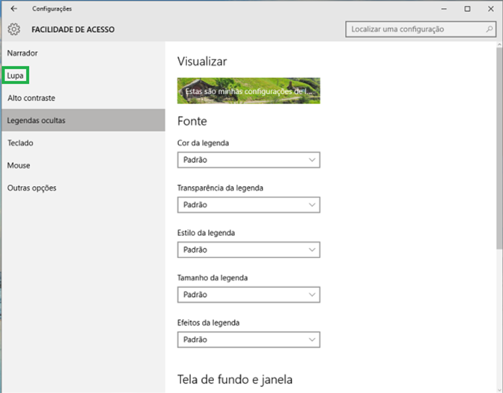Expand the Cor da legenda dropdown
The height and width of the screenshot is (393, 503).
click(249, 160)
